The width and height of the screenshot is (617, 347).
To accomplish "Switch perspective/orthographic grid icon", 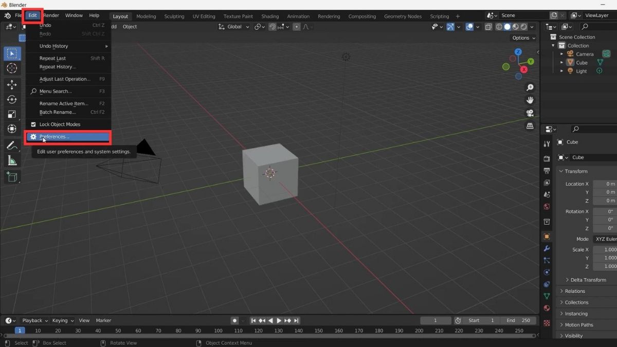I will (530, 126).
